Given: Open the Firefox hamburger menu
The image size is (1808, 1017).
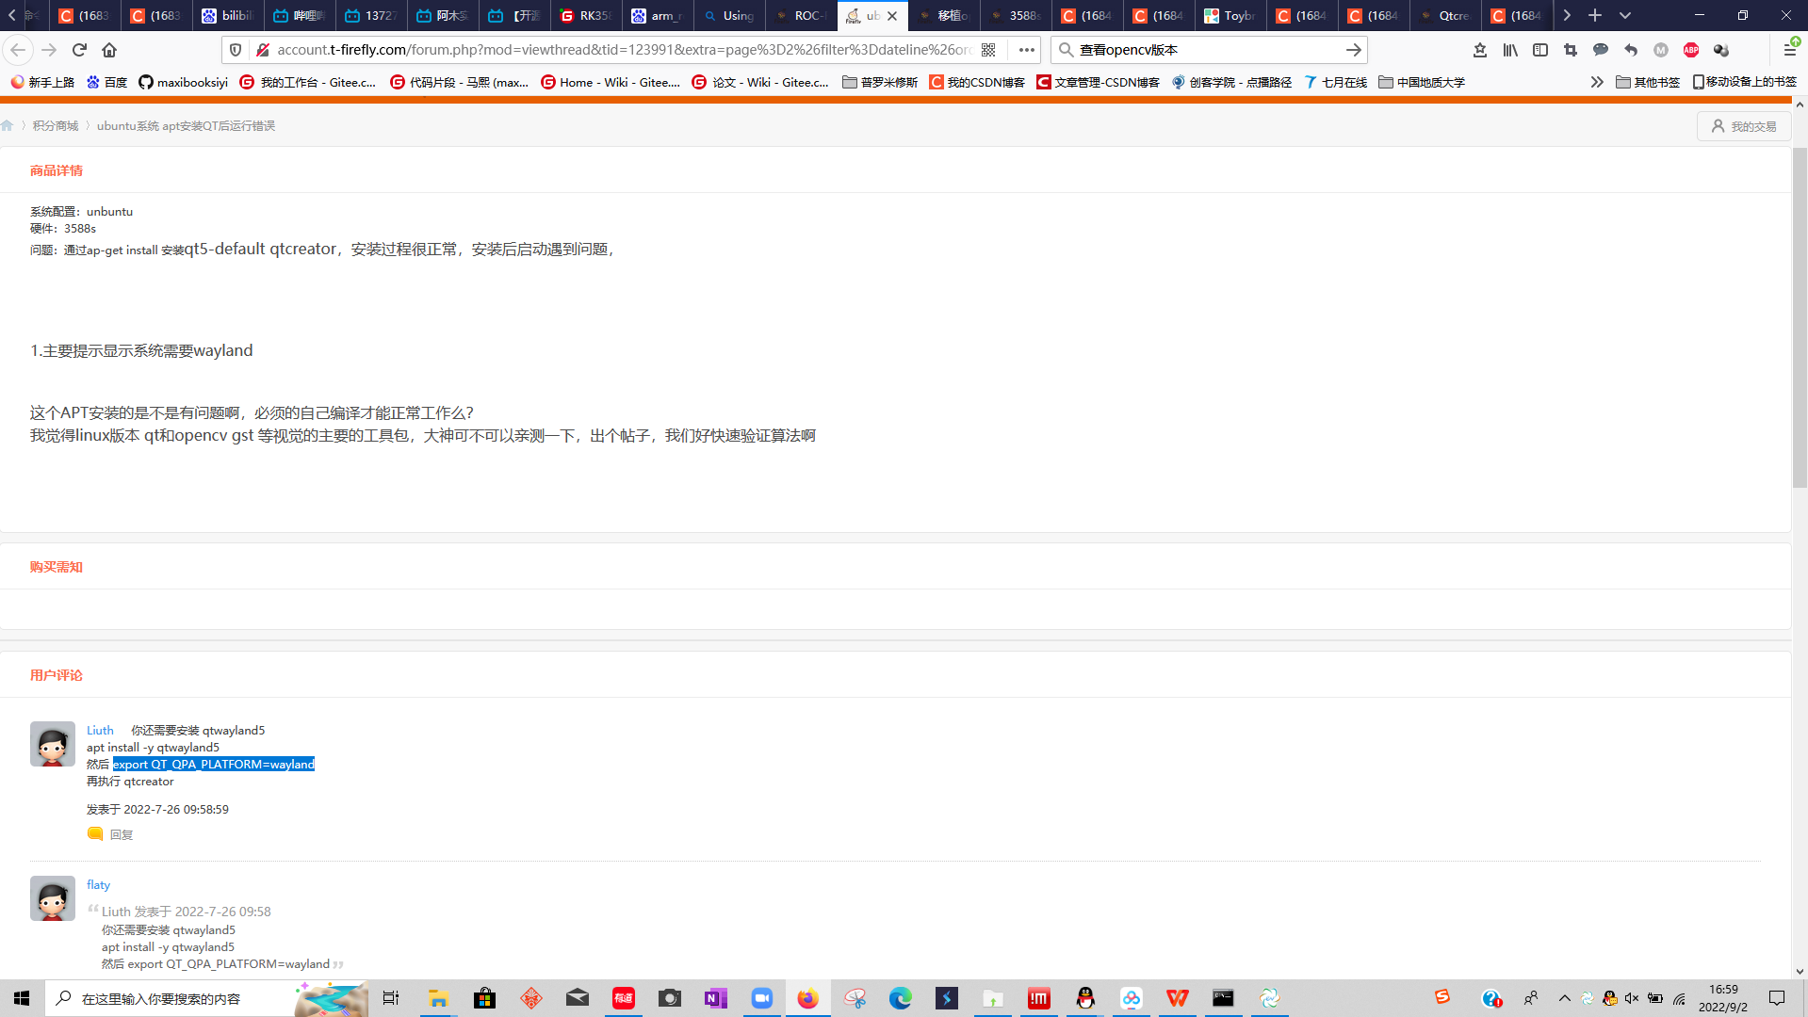Looking at the screenshot, I should point(1790,50).
